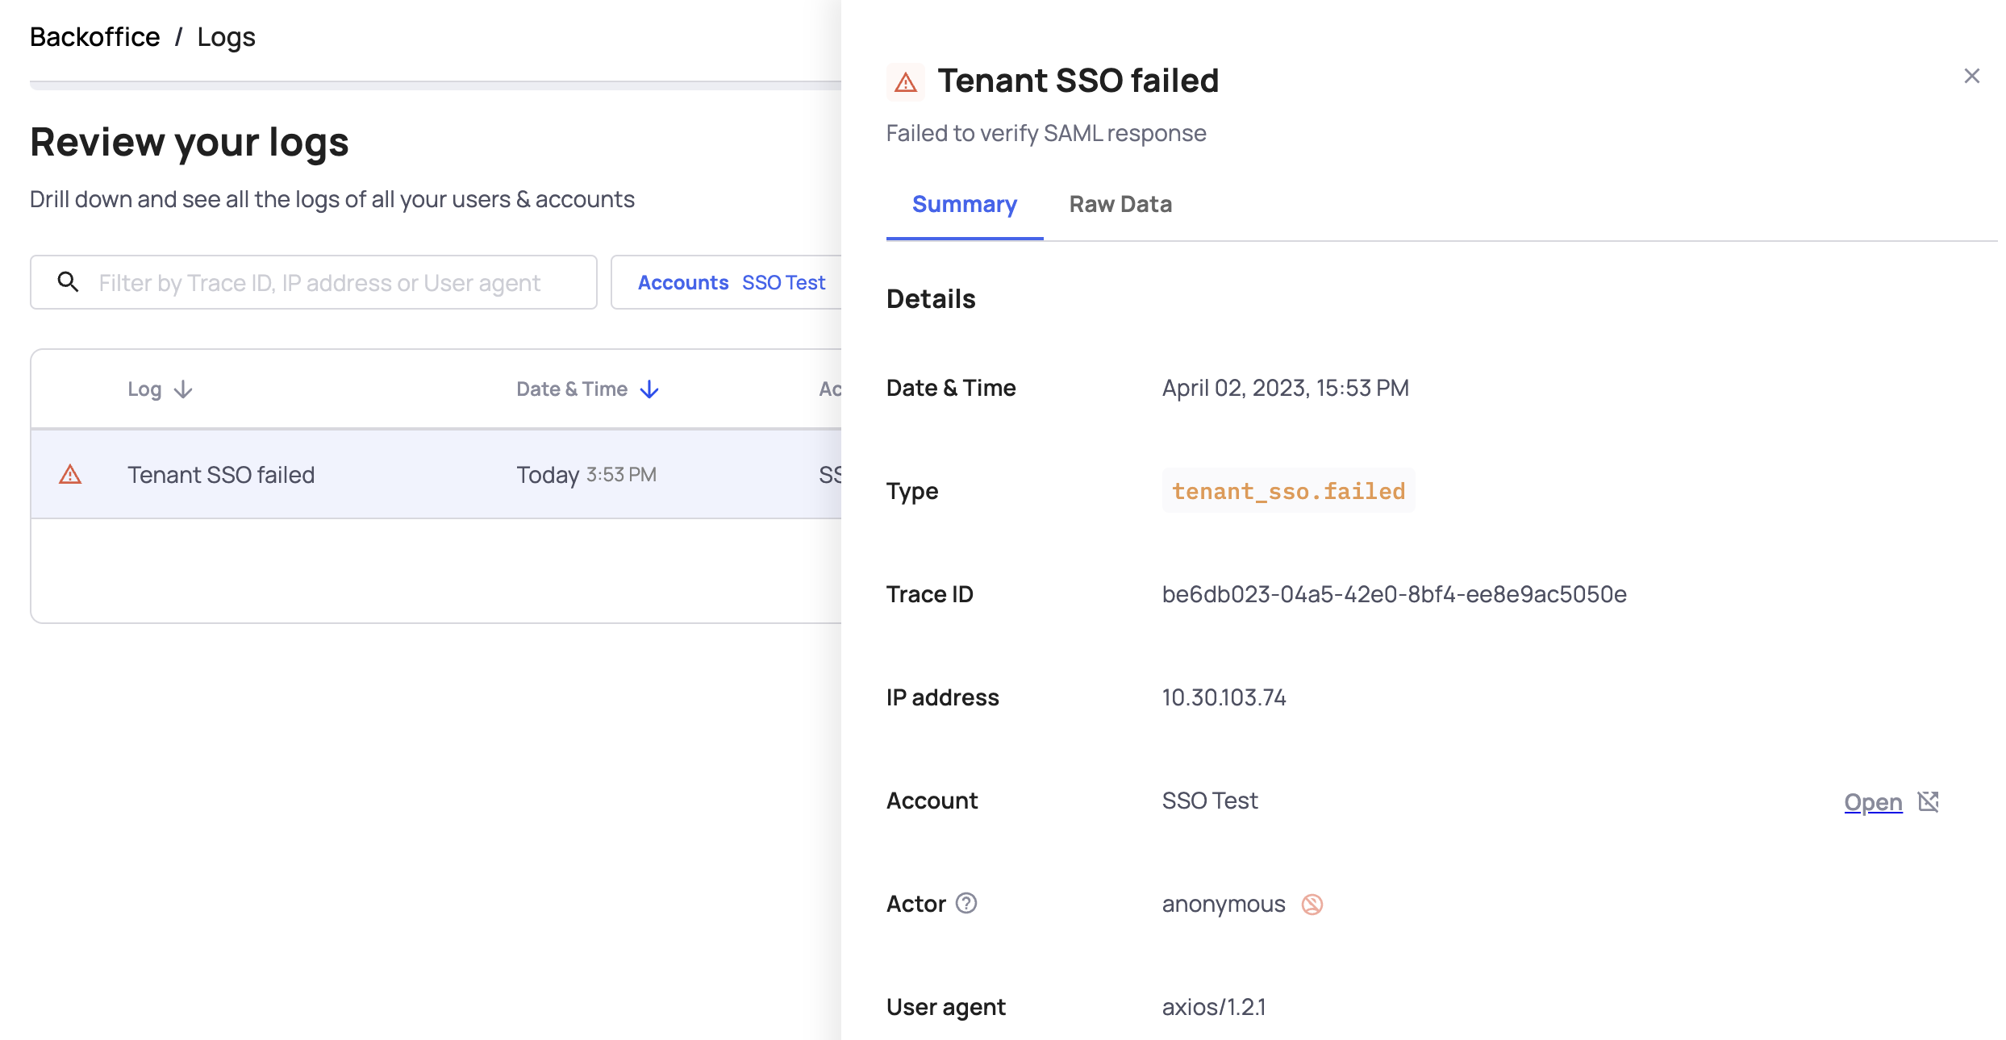Click the Log column header to sort
This screenshot has width=2006, height=1040.
145,389
